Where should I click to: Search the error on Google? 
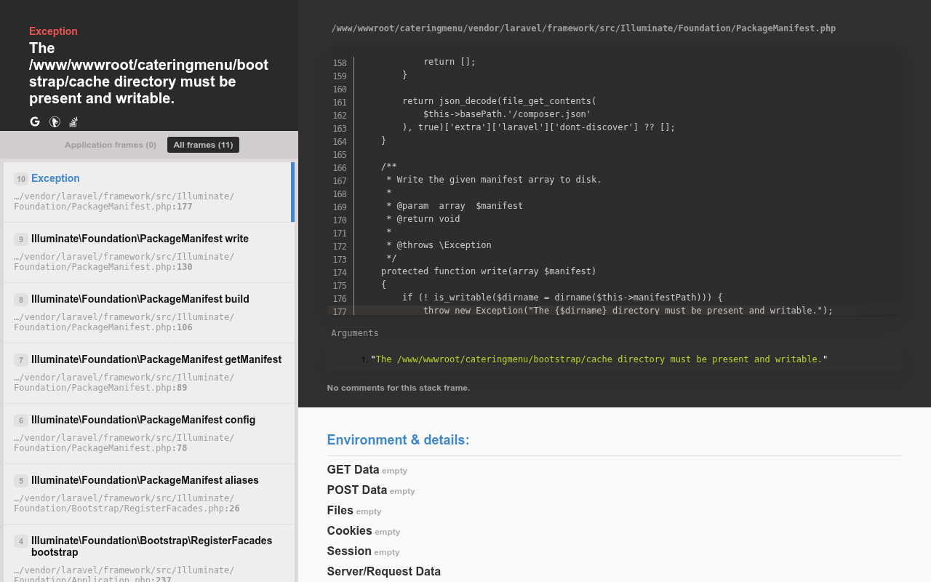click(35, 121)
